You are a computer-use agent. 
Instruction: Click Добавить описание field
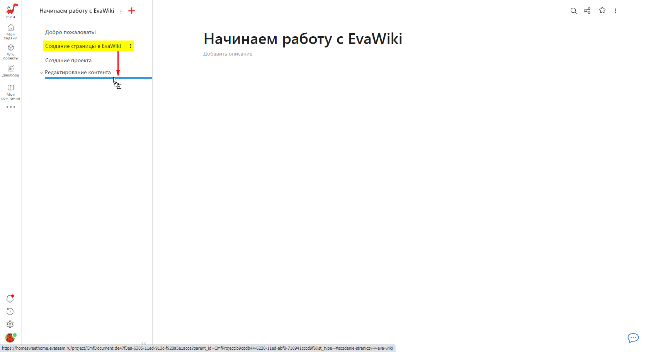(x=228, y=54)
